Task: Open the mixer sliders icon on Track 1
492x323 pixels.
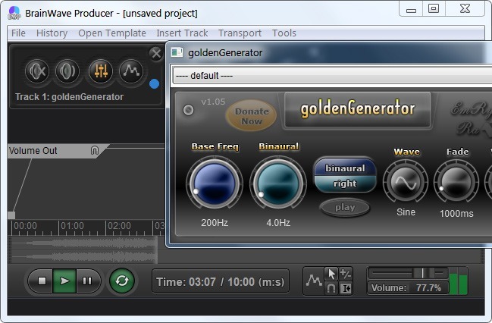Action: (x=101, y=71)
